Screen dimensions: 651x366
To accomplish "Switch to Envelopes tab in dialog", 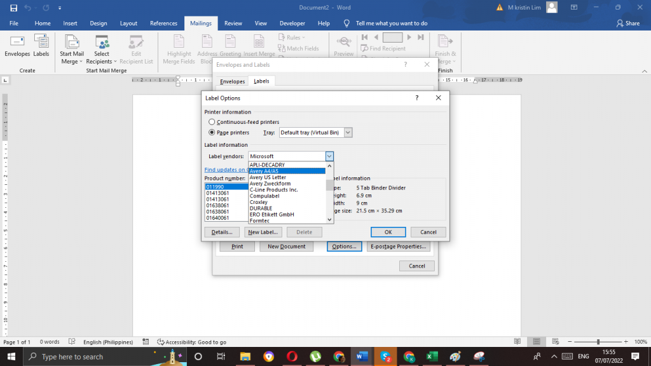I will (233, 81).
